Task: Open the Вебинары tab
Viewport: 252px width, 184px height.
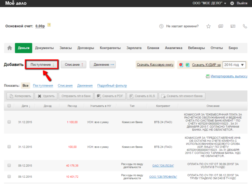Action: 196,48
